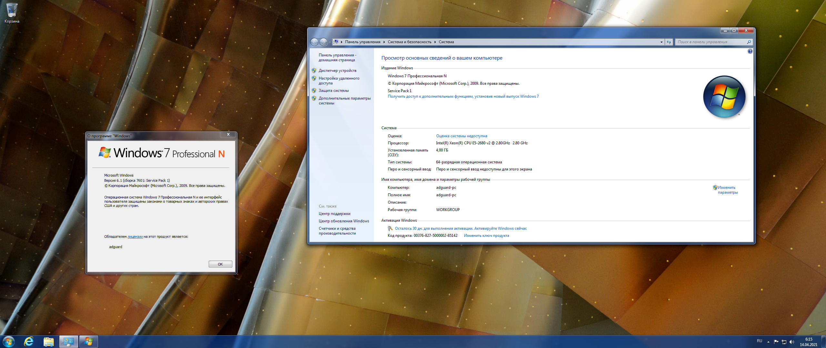Click the link to get a new Windows 7 edition
Screen dimensions: 826x348
tap(463, 96)
